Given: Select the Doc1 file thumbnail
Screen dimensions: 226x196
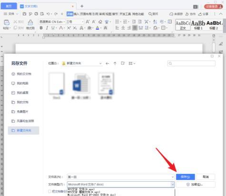Looking at the screenshot, I should tap(57, 86).
